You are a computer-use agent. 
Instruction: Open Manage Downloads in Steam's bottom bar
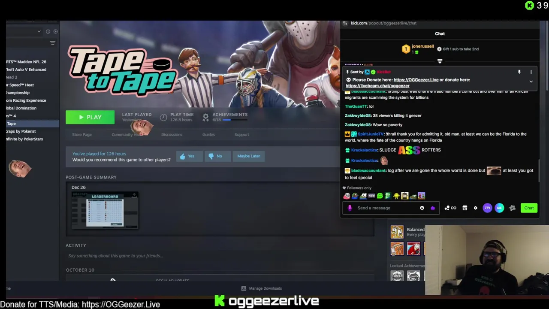261,288
